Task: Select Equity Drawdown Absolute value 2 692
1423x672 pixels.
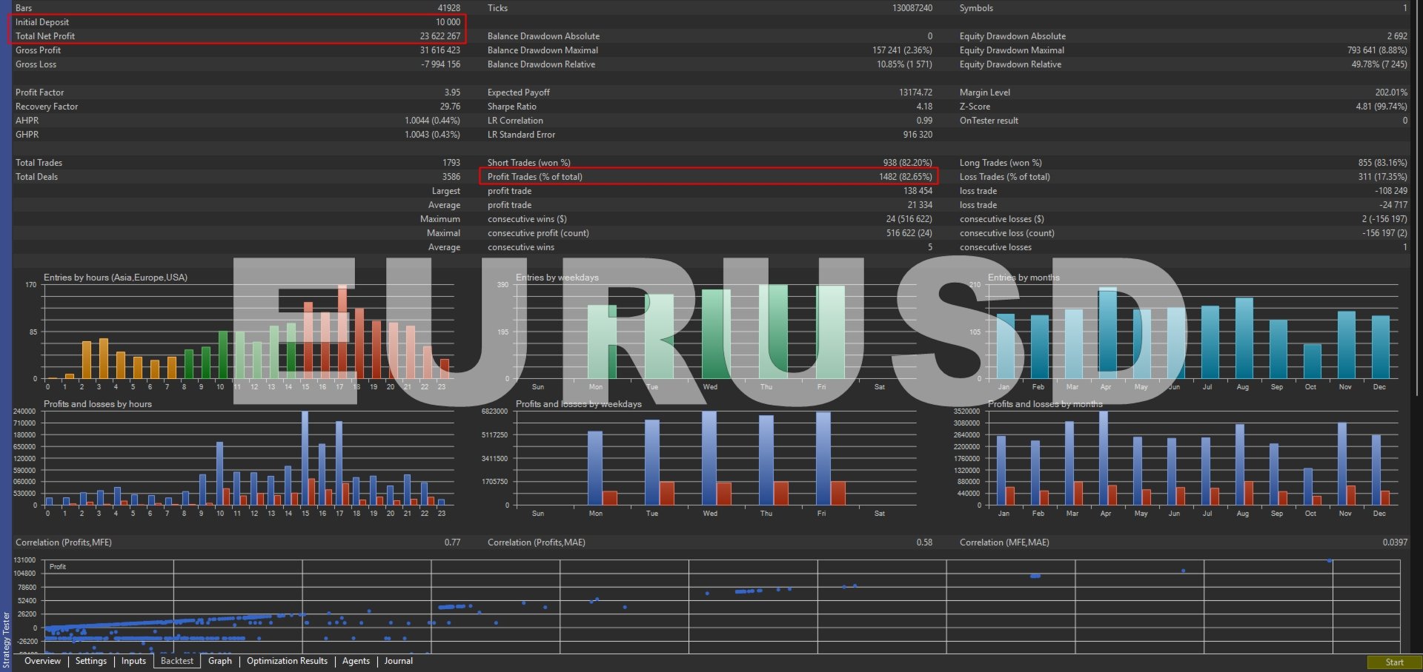Action: (x=1397, y=36)
